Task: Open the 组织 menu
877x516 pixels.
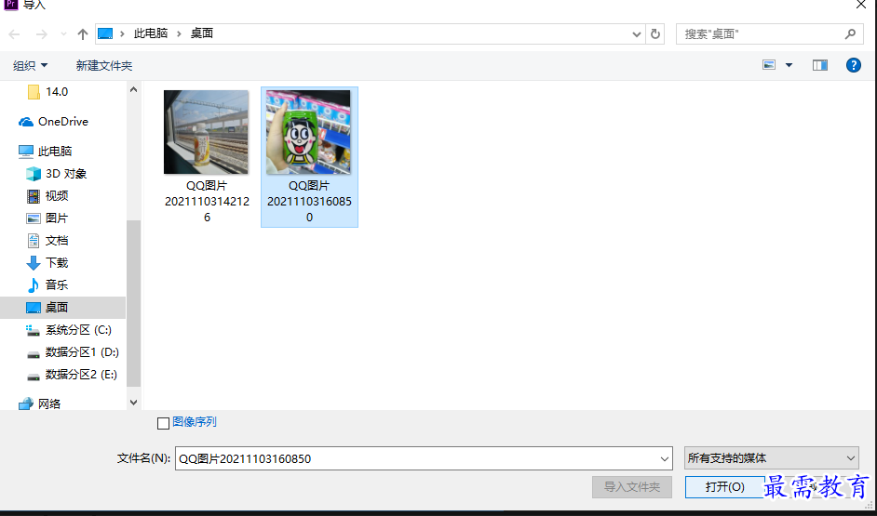Action: click(x=30, y=65)
